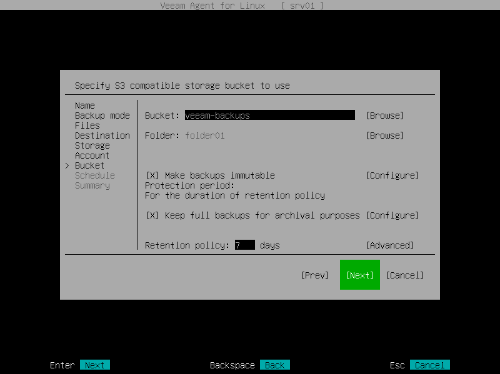Open Advanced retention policy settings
The image size is (500, 374).
[391, 245]
